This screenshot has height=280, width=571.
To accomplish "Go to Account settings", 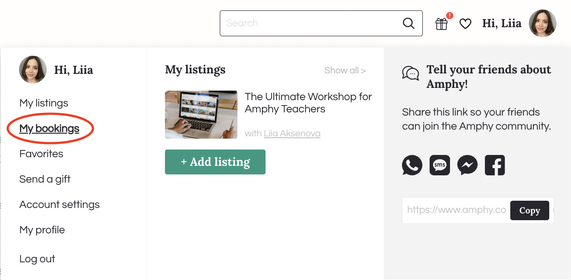I will click(x=59, y=205).
